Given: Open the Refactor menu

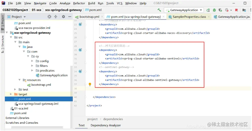Looking at the screenshot, I should click(x=79, y=3).
